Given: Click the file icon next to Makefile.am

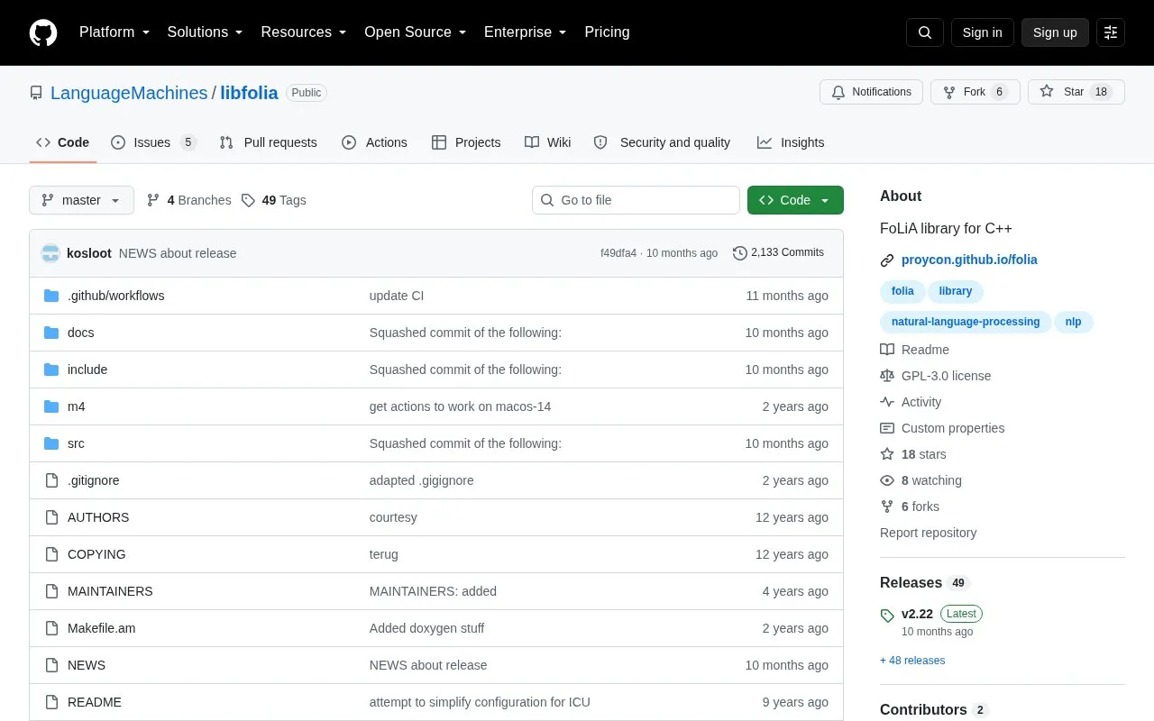Looking at the screenshot, I should [x=51, y=628].
